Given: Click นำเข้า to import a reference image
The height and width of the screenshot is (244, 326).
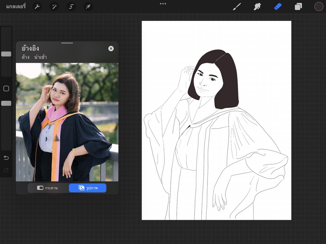Looking at the screenshot, I should 40,57.
